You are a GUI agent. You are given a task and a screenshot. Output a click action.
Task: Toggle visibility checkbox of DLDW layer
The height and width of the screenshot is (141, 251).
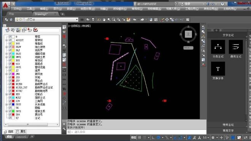click(10, 47)
